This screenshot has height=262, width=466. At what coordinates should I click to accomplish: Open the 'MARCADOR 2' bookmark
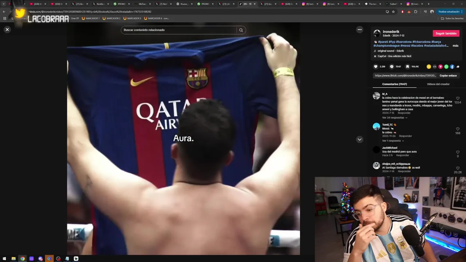click(111, 18)
